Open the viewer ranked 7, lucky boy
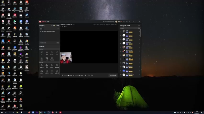 (130, 55)
